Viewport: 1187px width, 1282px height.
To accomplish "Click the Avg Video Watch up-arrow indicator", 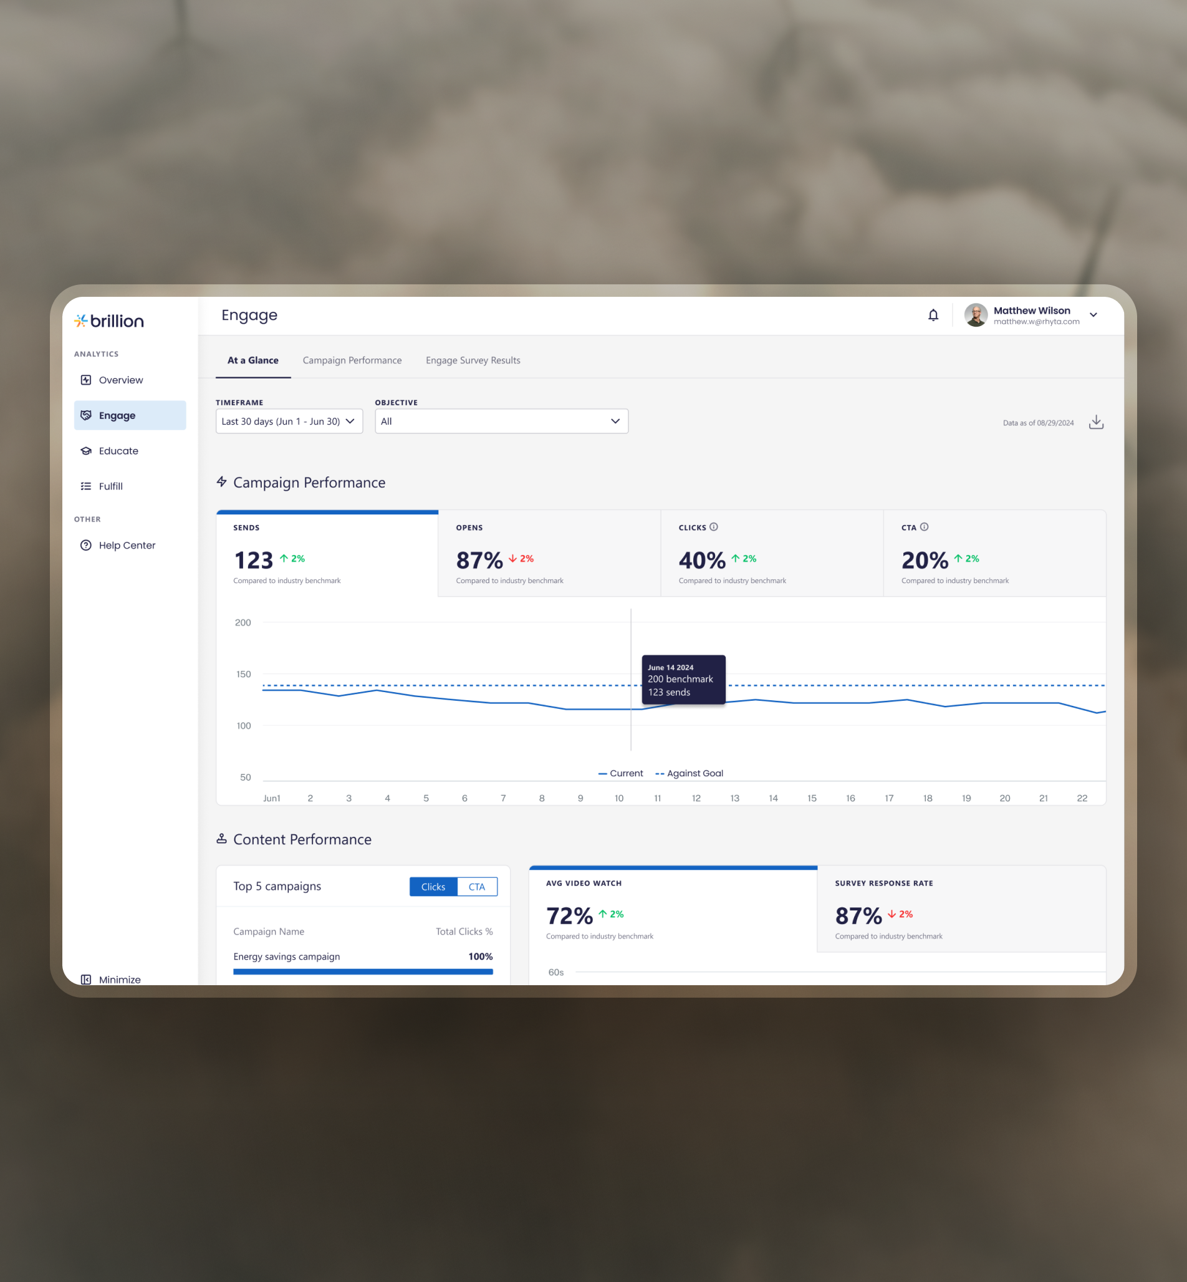I will (x=611, y=914).
